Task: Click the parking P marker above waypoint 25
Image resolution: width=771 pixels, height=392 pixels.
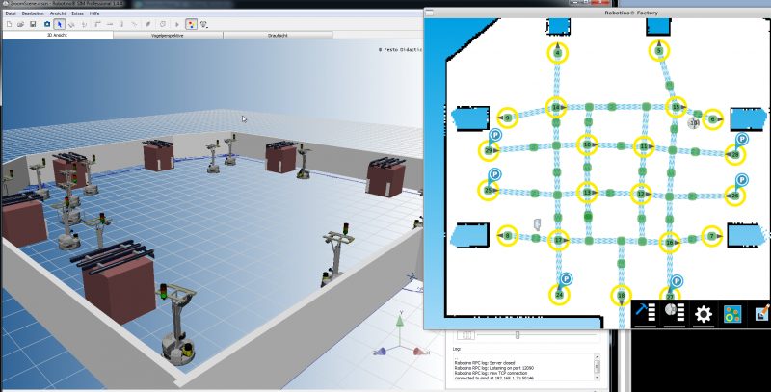Action: click(494, 174)
